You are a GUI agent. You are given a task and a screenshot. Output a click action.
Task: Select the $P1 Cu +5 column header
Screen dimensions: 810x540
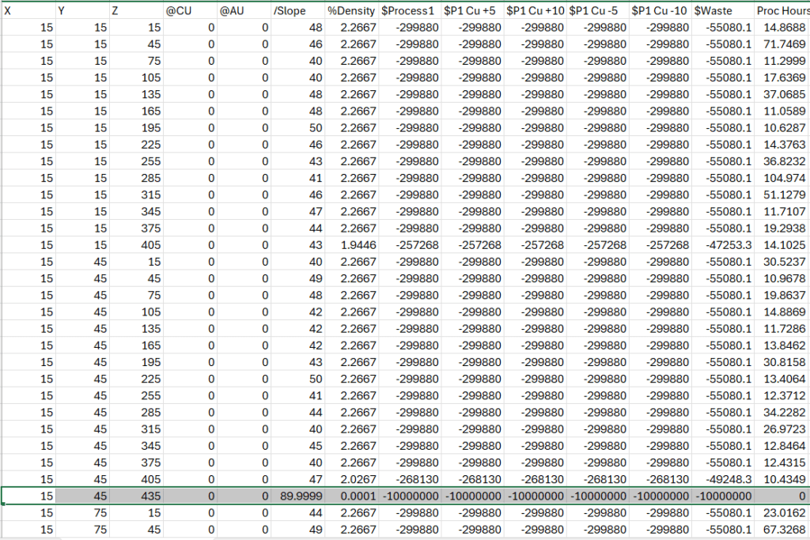pyautogui.click(x=471, y=10)
